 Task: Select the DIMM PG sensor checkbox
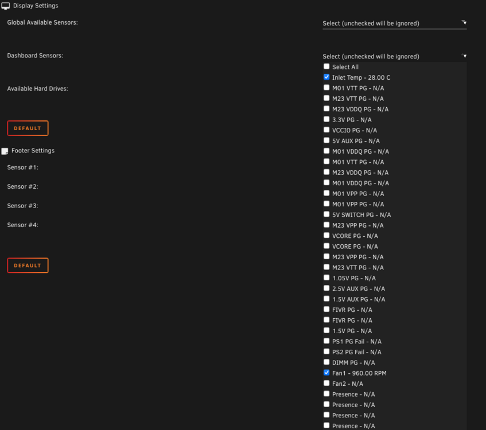(x=326, y=362)
